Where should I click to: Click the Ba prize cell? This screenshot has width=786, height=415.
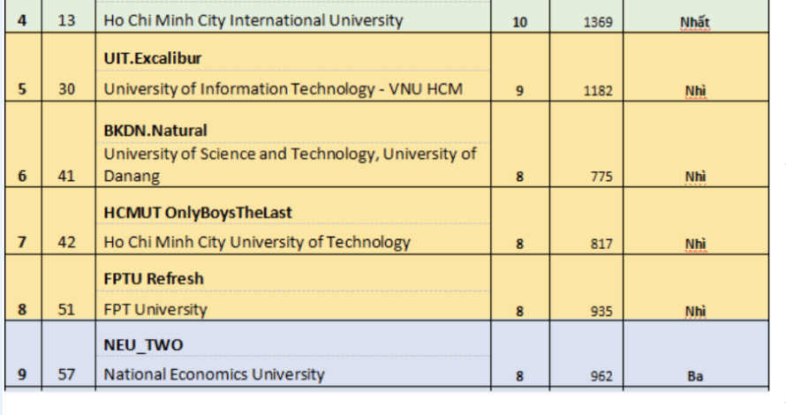[x=695, y=376]
